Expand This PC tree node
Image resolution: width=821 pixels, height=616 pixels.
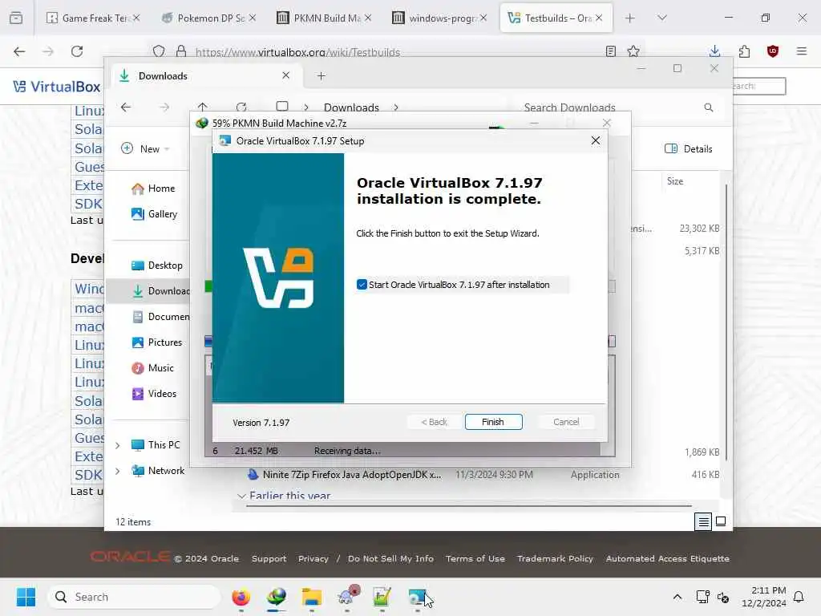[118, 445]
